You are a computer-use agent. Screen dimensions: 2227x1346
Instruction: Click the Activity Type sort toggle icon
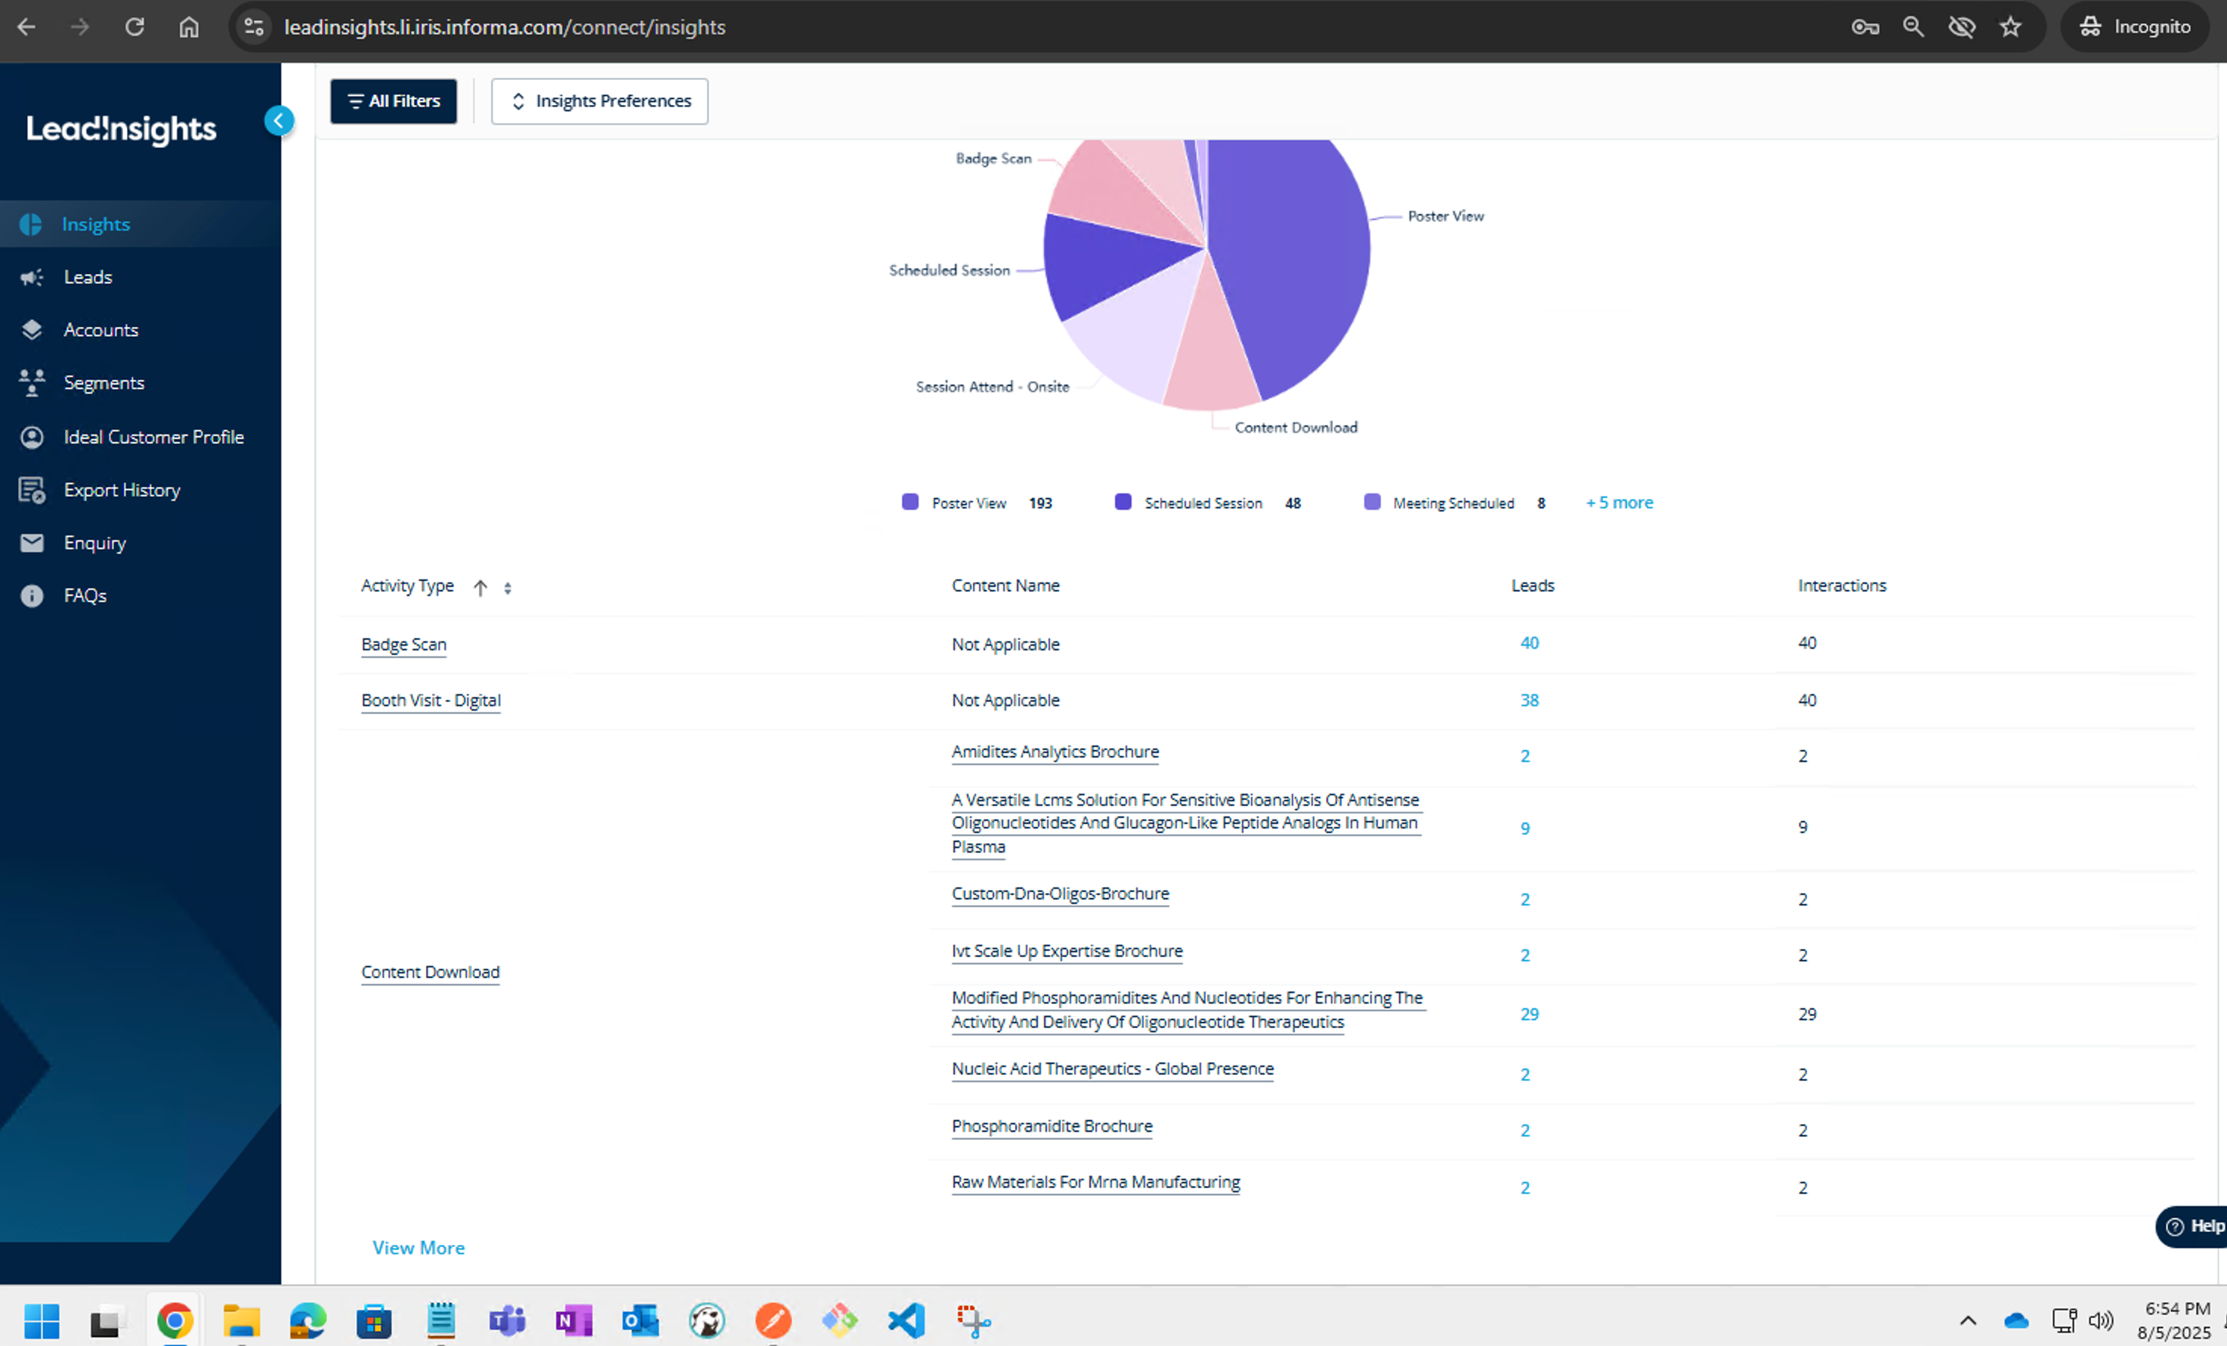point(508,588)
